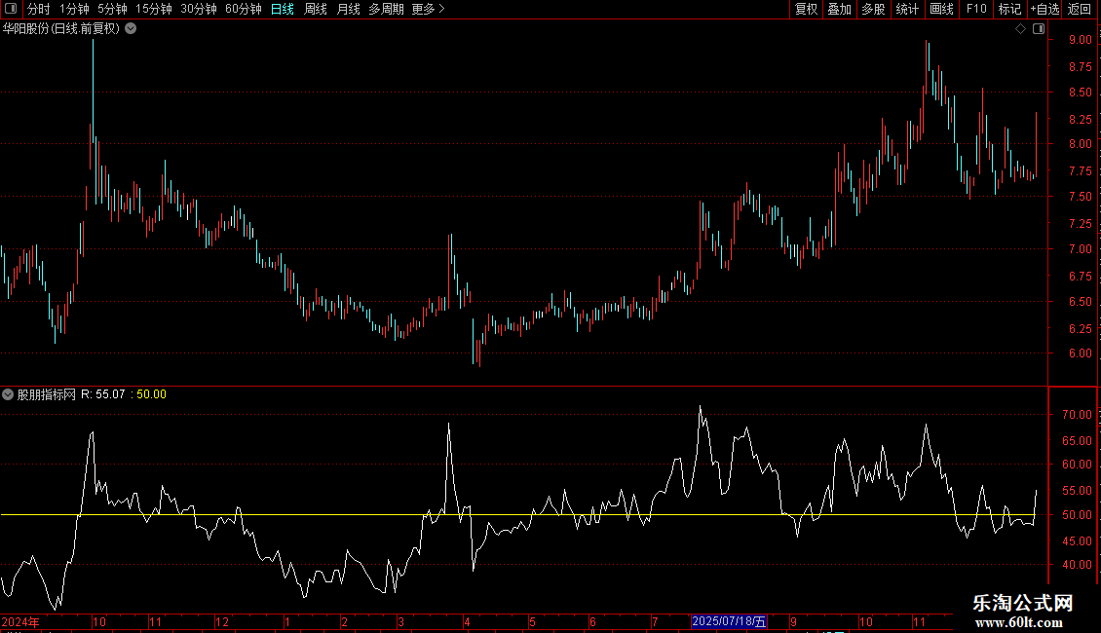Open the 统计 statistics tool
Screen dimensions: 1101x633
click(x=907, y=9)
